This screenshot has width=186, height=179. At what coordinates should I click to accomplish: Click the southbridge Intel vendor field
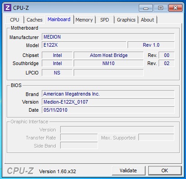57,63
